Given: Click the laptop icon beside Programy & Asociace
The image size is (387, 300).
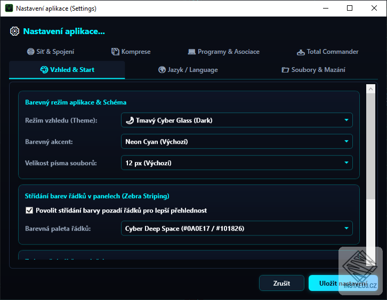Looking at the screenshot, I should pyautogui.click(x=191, y=52).
